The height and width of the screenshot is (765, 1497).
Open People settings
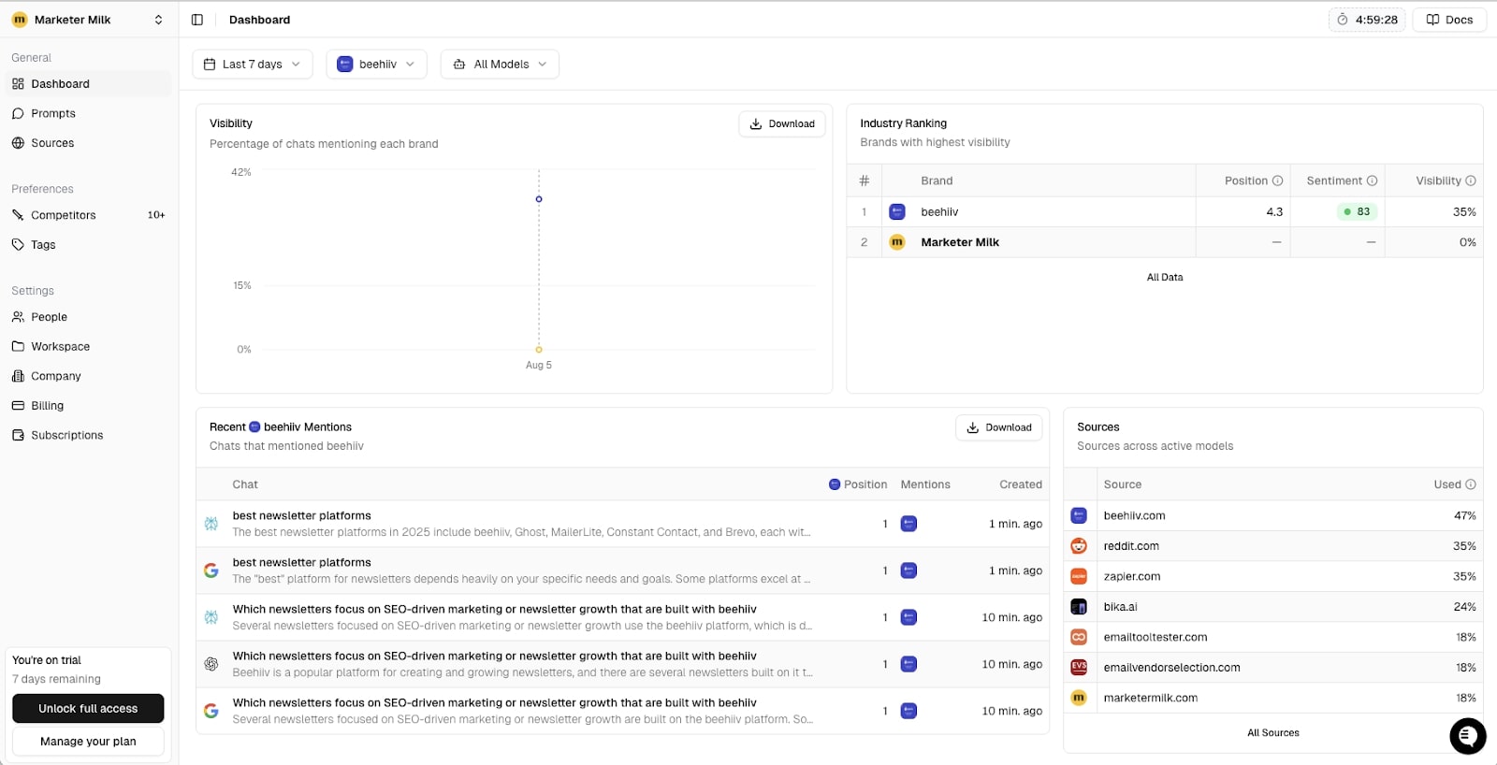[88, 317]
